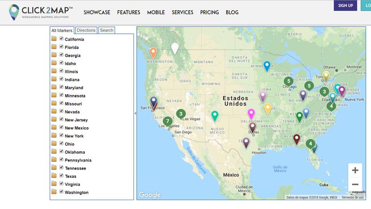
Task: Go to the PRICING page
Action: (210, 13)
